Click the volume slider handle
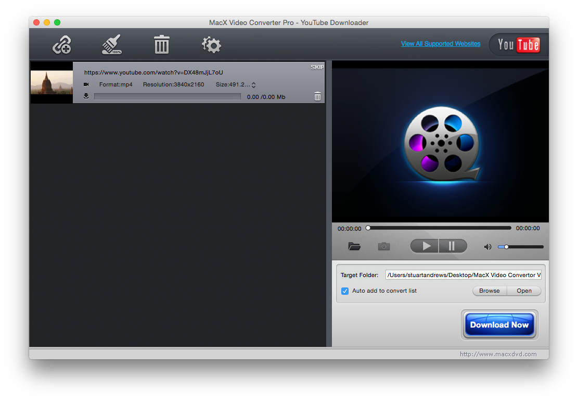This screenshot has height=401, width=578. pyautogui.click(x=506, y=247)
